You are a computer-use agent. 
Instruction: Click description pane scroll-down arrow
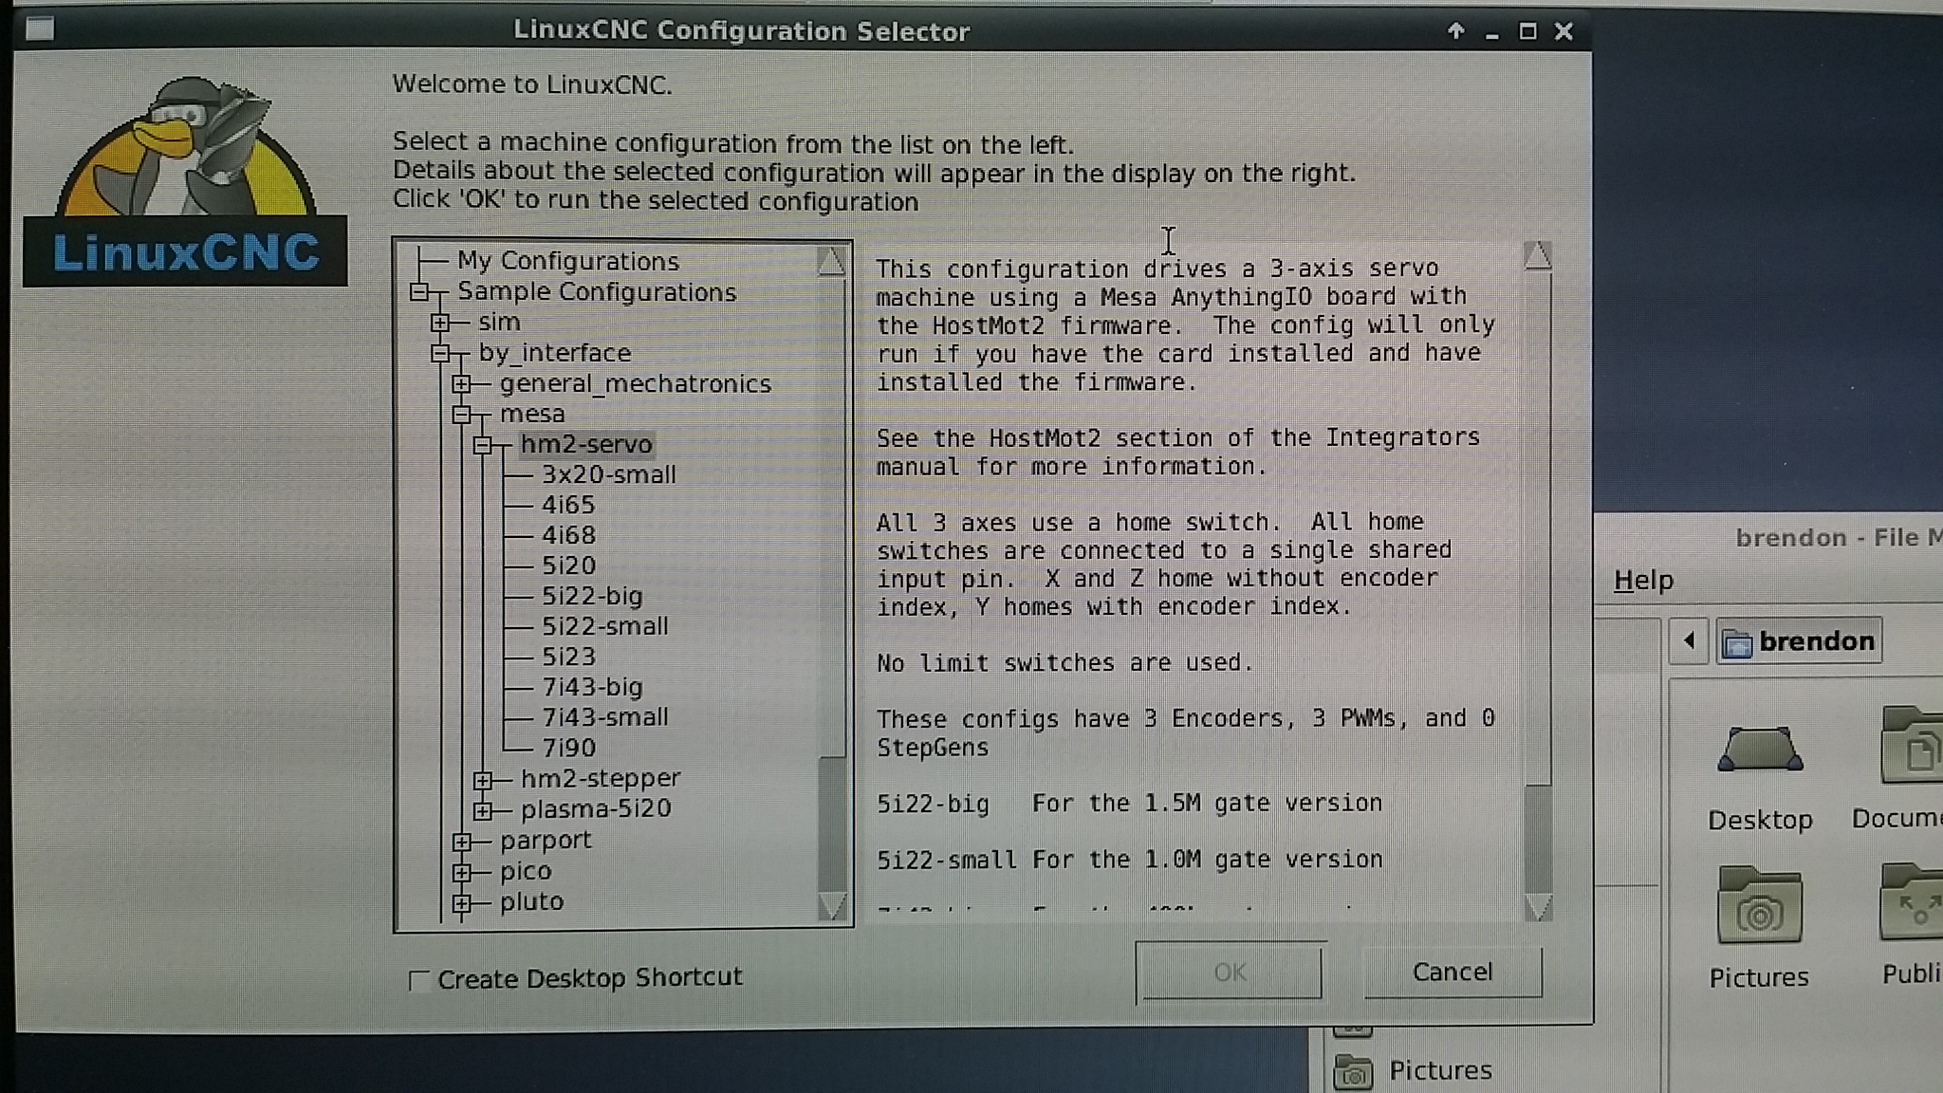point(1538,908)
